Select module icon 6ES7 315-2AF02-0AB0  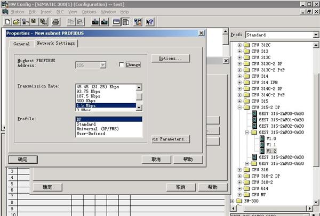(x=254, y=126)
